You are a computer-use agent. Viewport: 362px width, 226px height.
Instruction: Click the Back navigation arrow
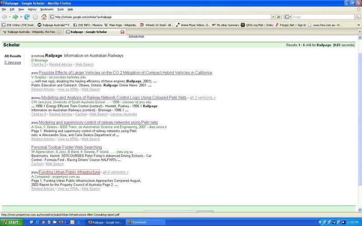5,17
